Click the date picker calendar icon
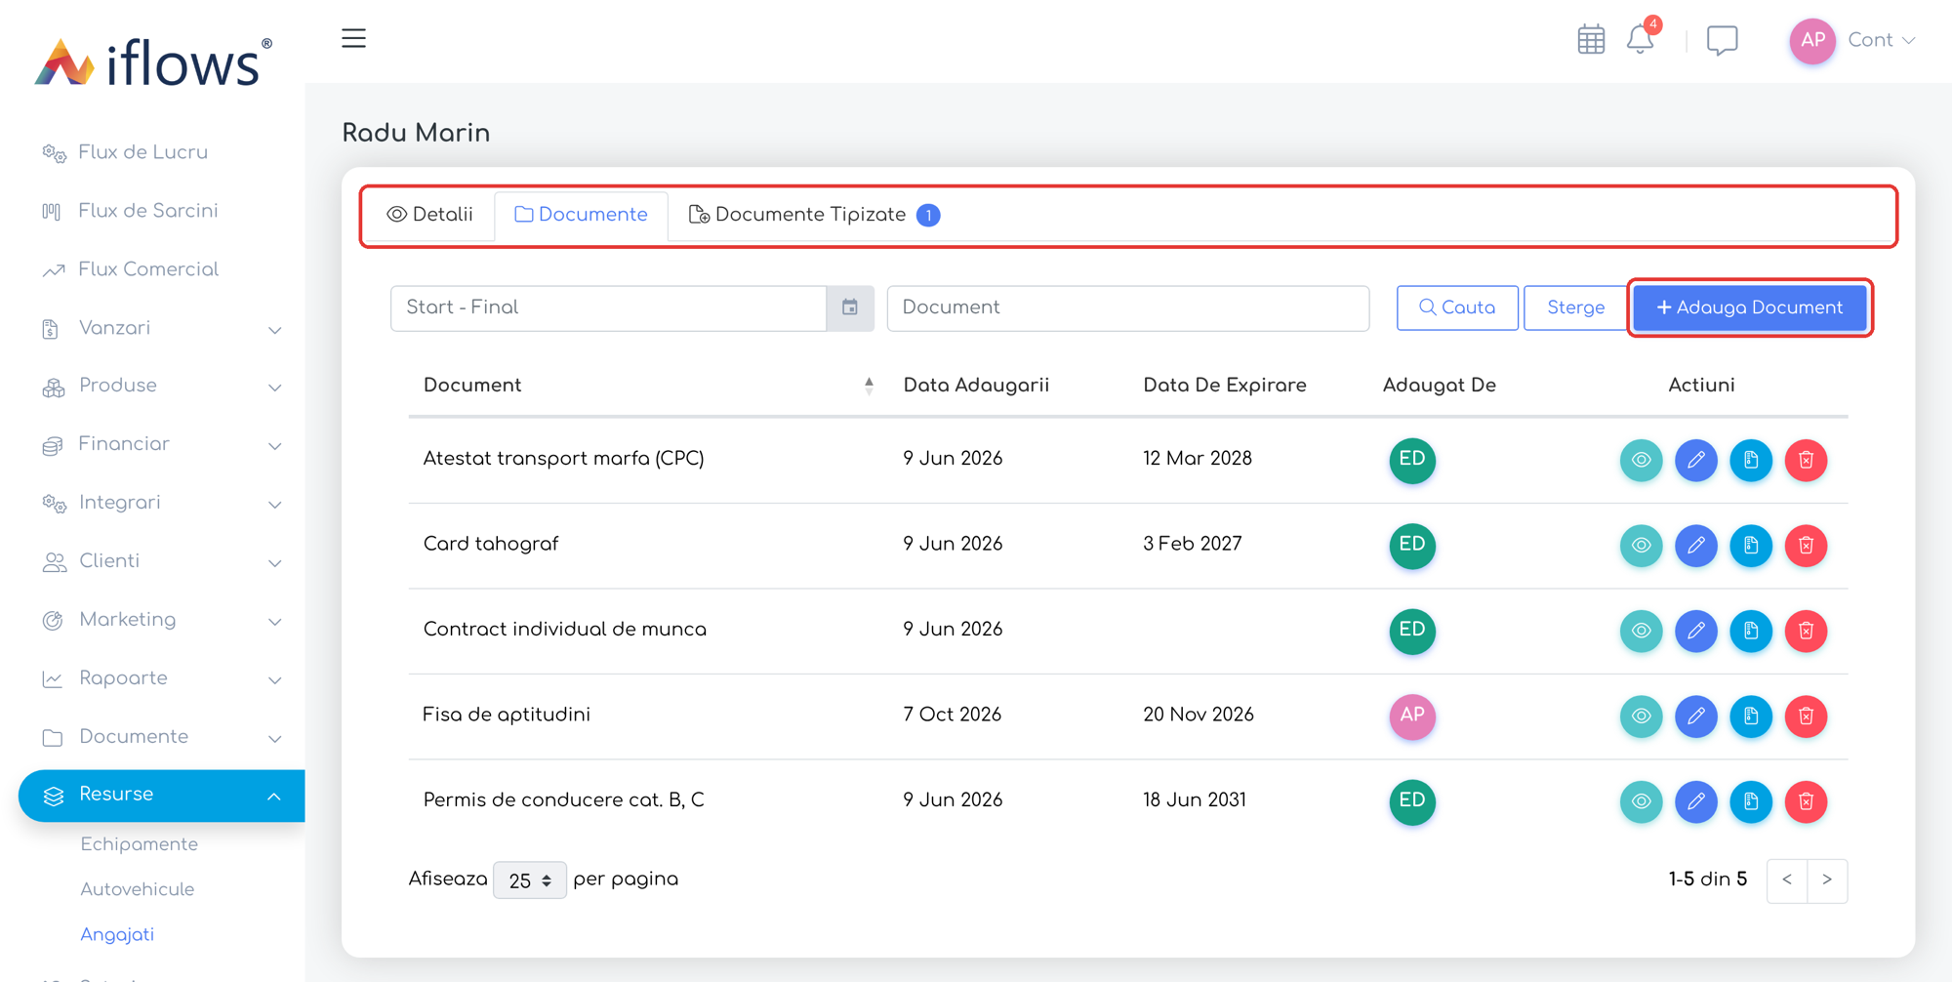Image resolution: width=1952 pixels, height=982 pixels. coord(850,307)
